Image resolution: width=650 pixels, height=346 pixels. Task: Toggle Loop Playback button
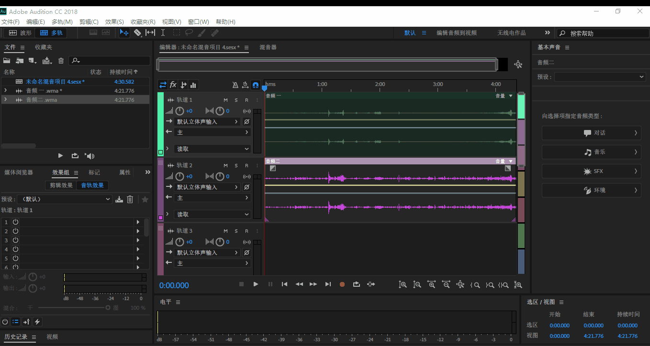(357, 284)
